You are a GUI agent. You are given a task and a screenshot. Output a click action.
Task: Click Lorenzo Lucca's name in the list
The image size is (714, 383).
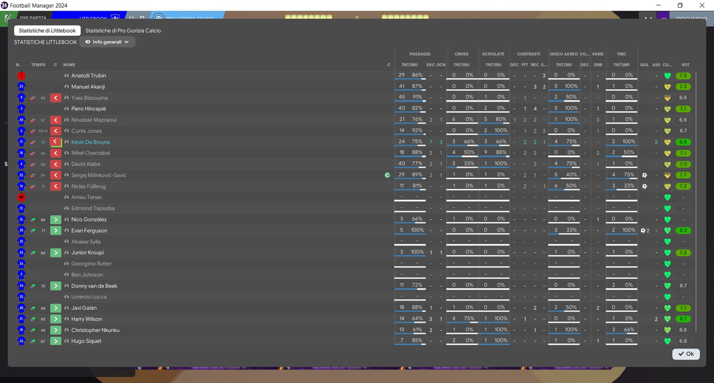pyautogui.click(x=89, y=297)
